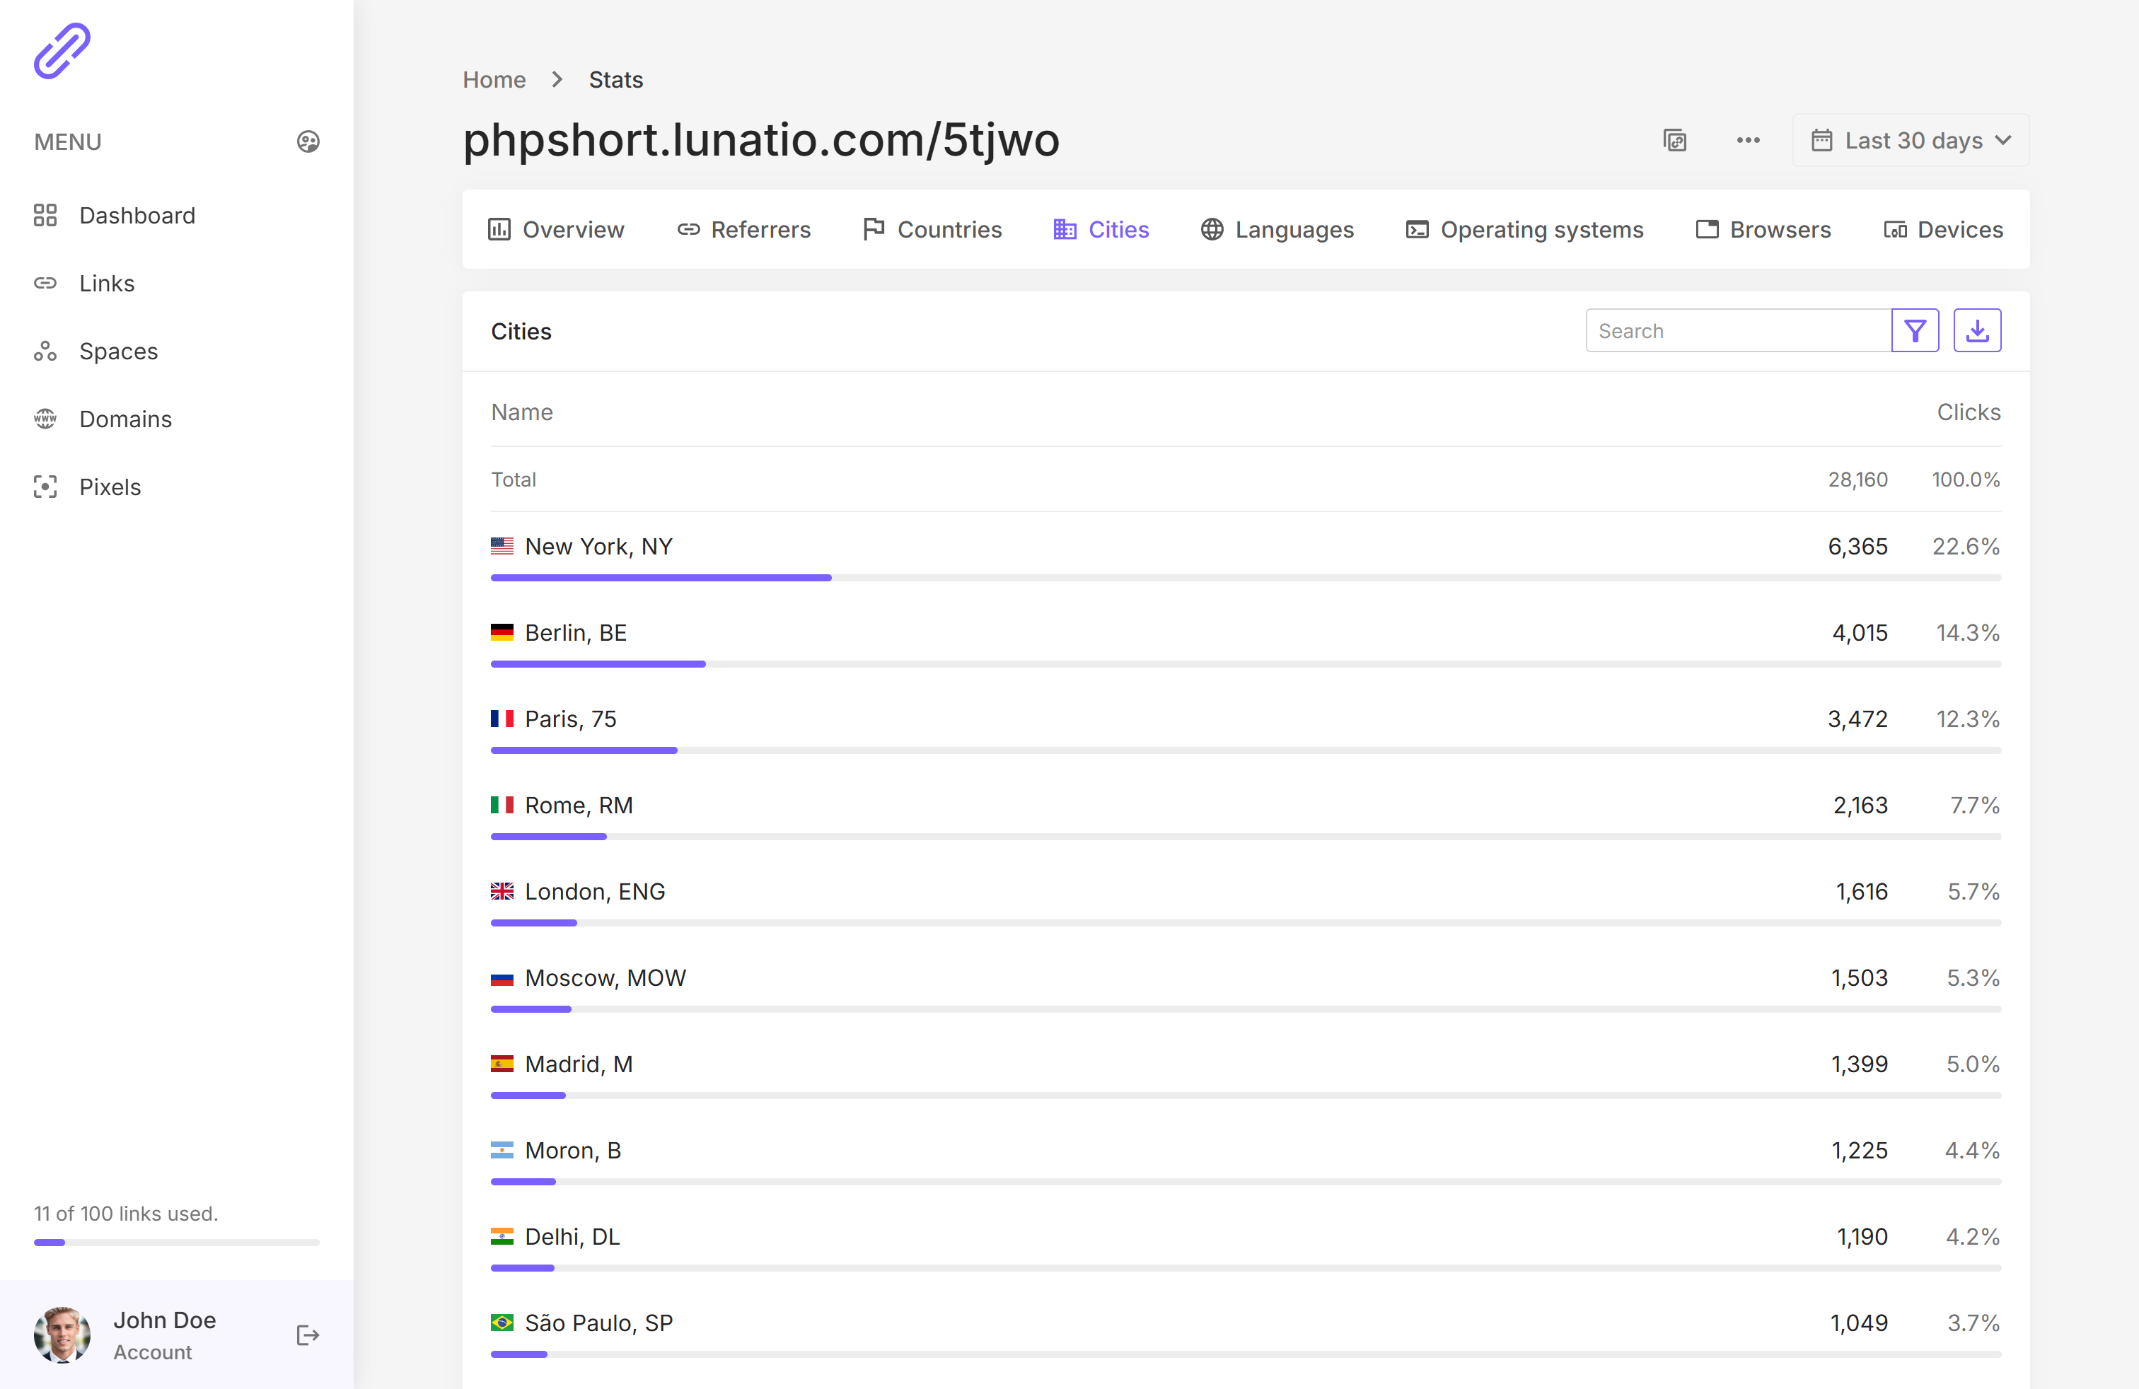Open the three-dots more options menu
2139x1389 pixels.
1748,140
